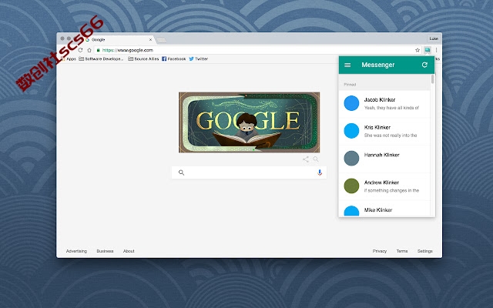Bookmark this page with the star icon
The image size is (493, 308).
pyautogui.click(x=418, y=50)
